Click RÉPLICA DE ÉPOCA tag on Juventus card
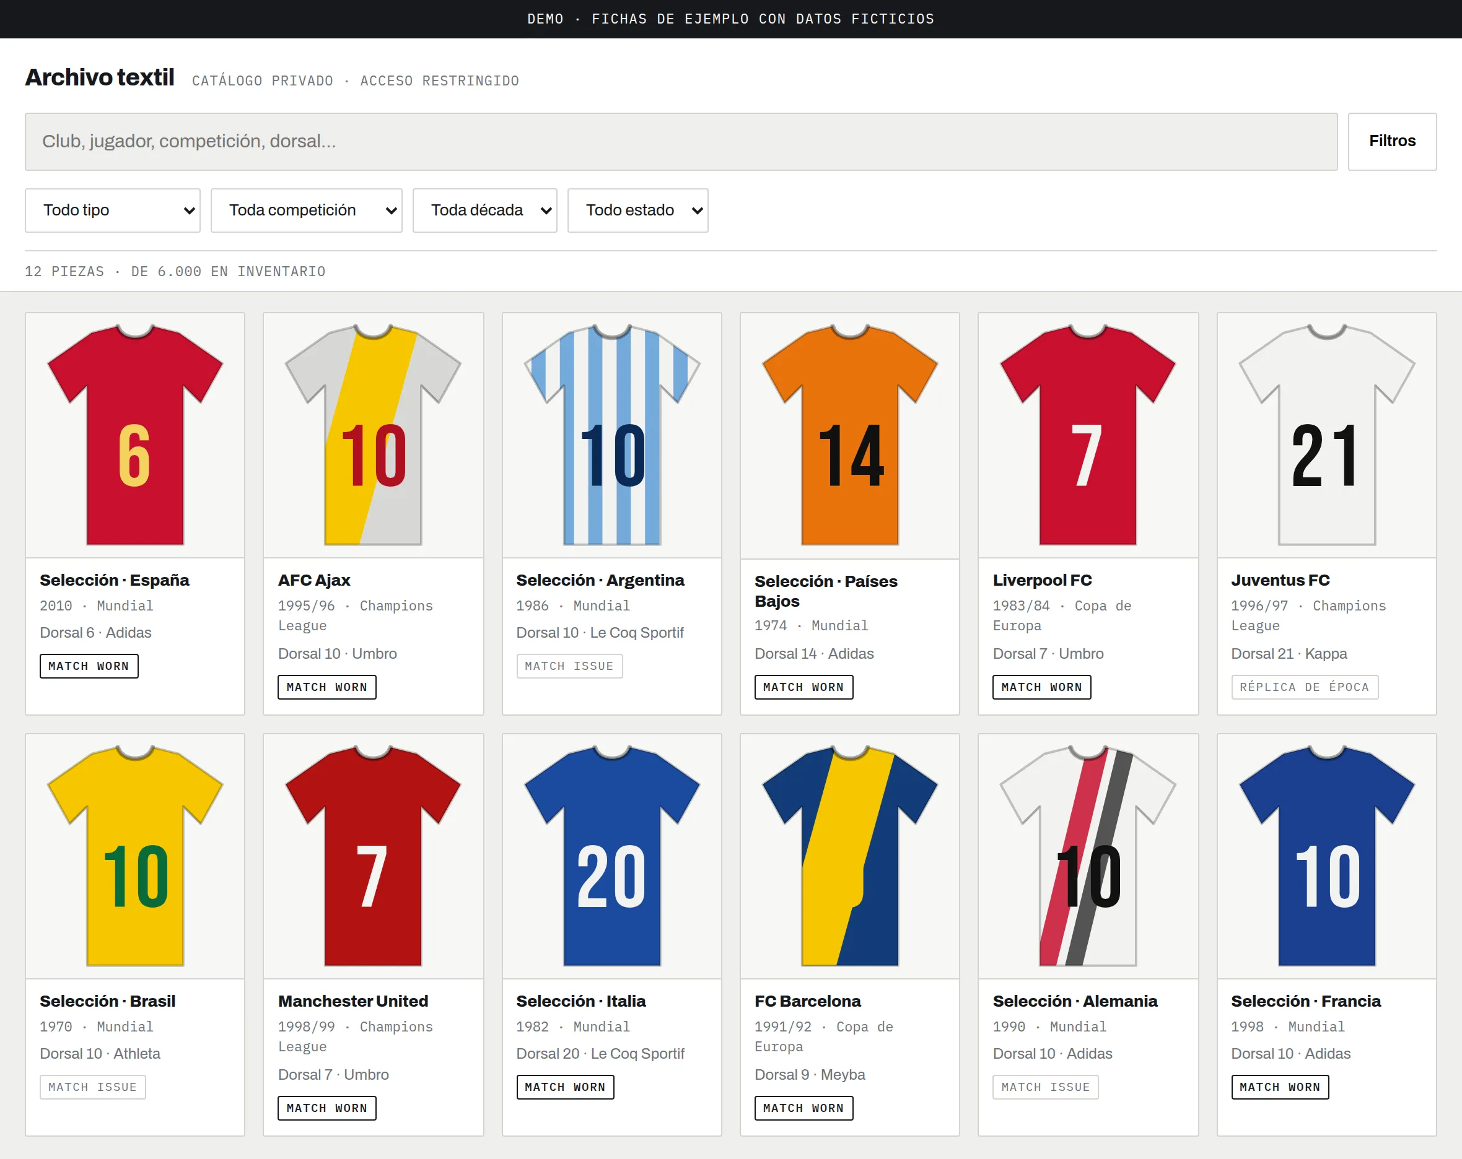The height and width of the screenshot is (1159, 1462). click(1305, 687)
